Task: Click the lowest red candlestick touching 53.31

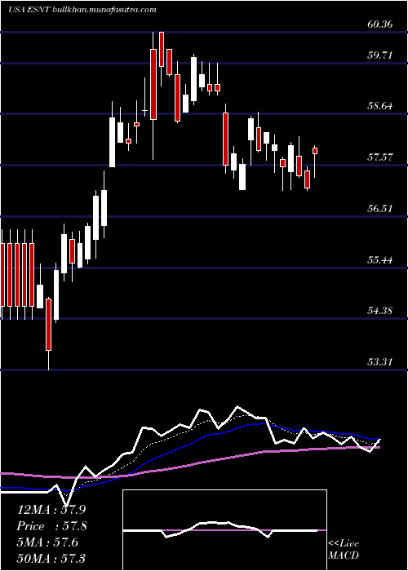Action: pos(48,325)
